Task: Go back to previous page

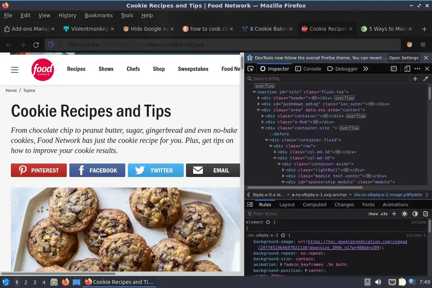Action: tap(9, 45)
